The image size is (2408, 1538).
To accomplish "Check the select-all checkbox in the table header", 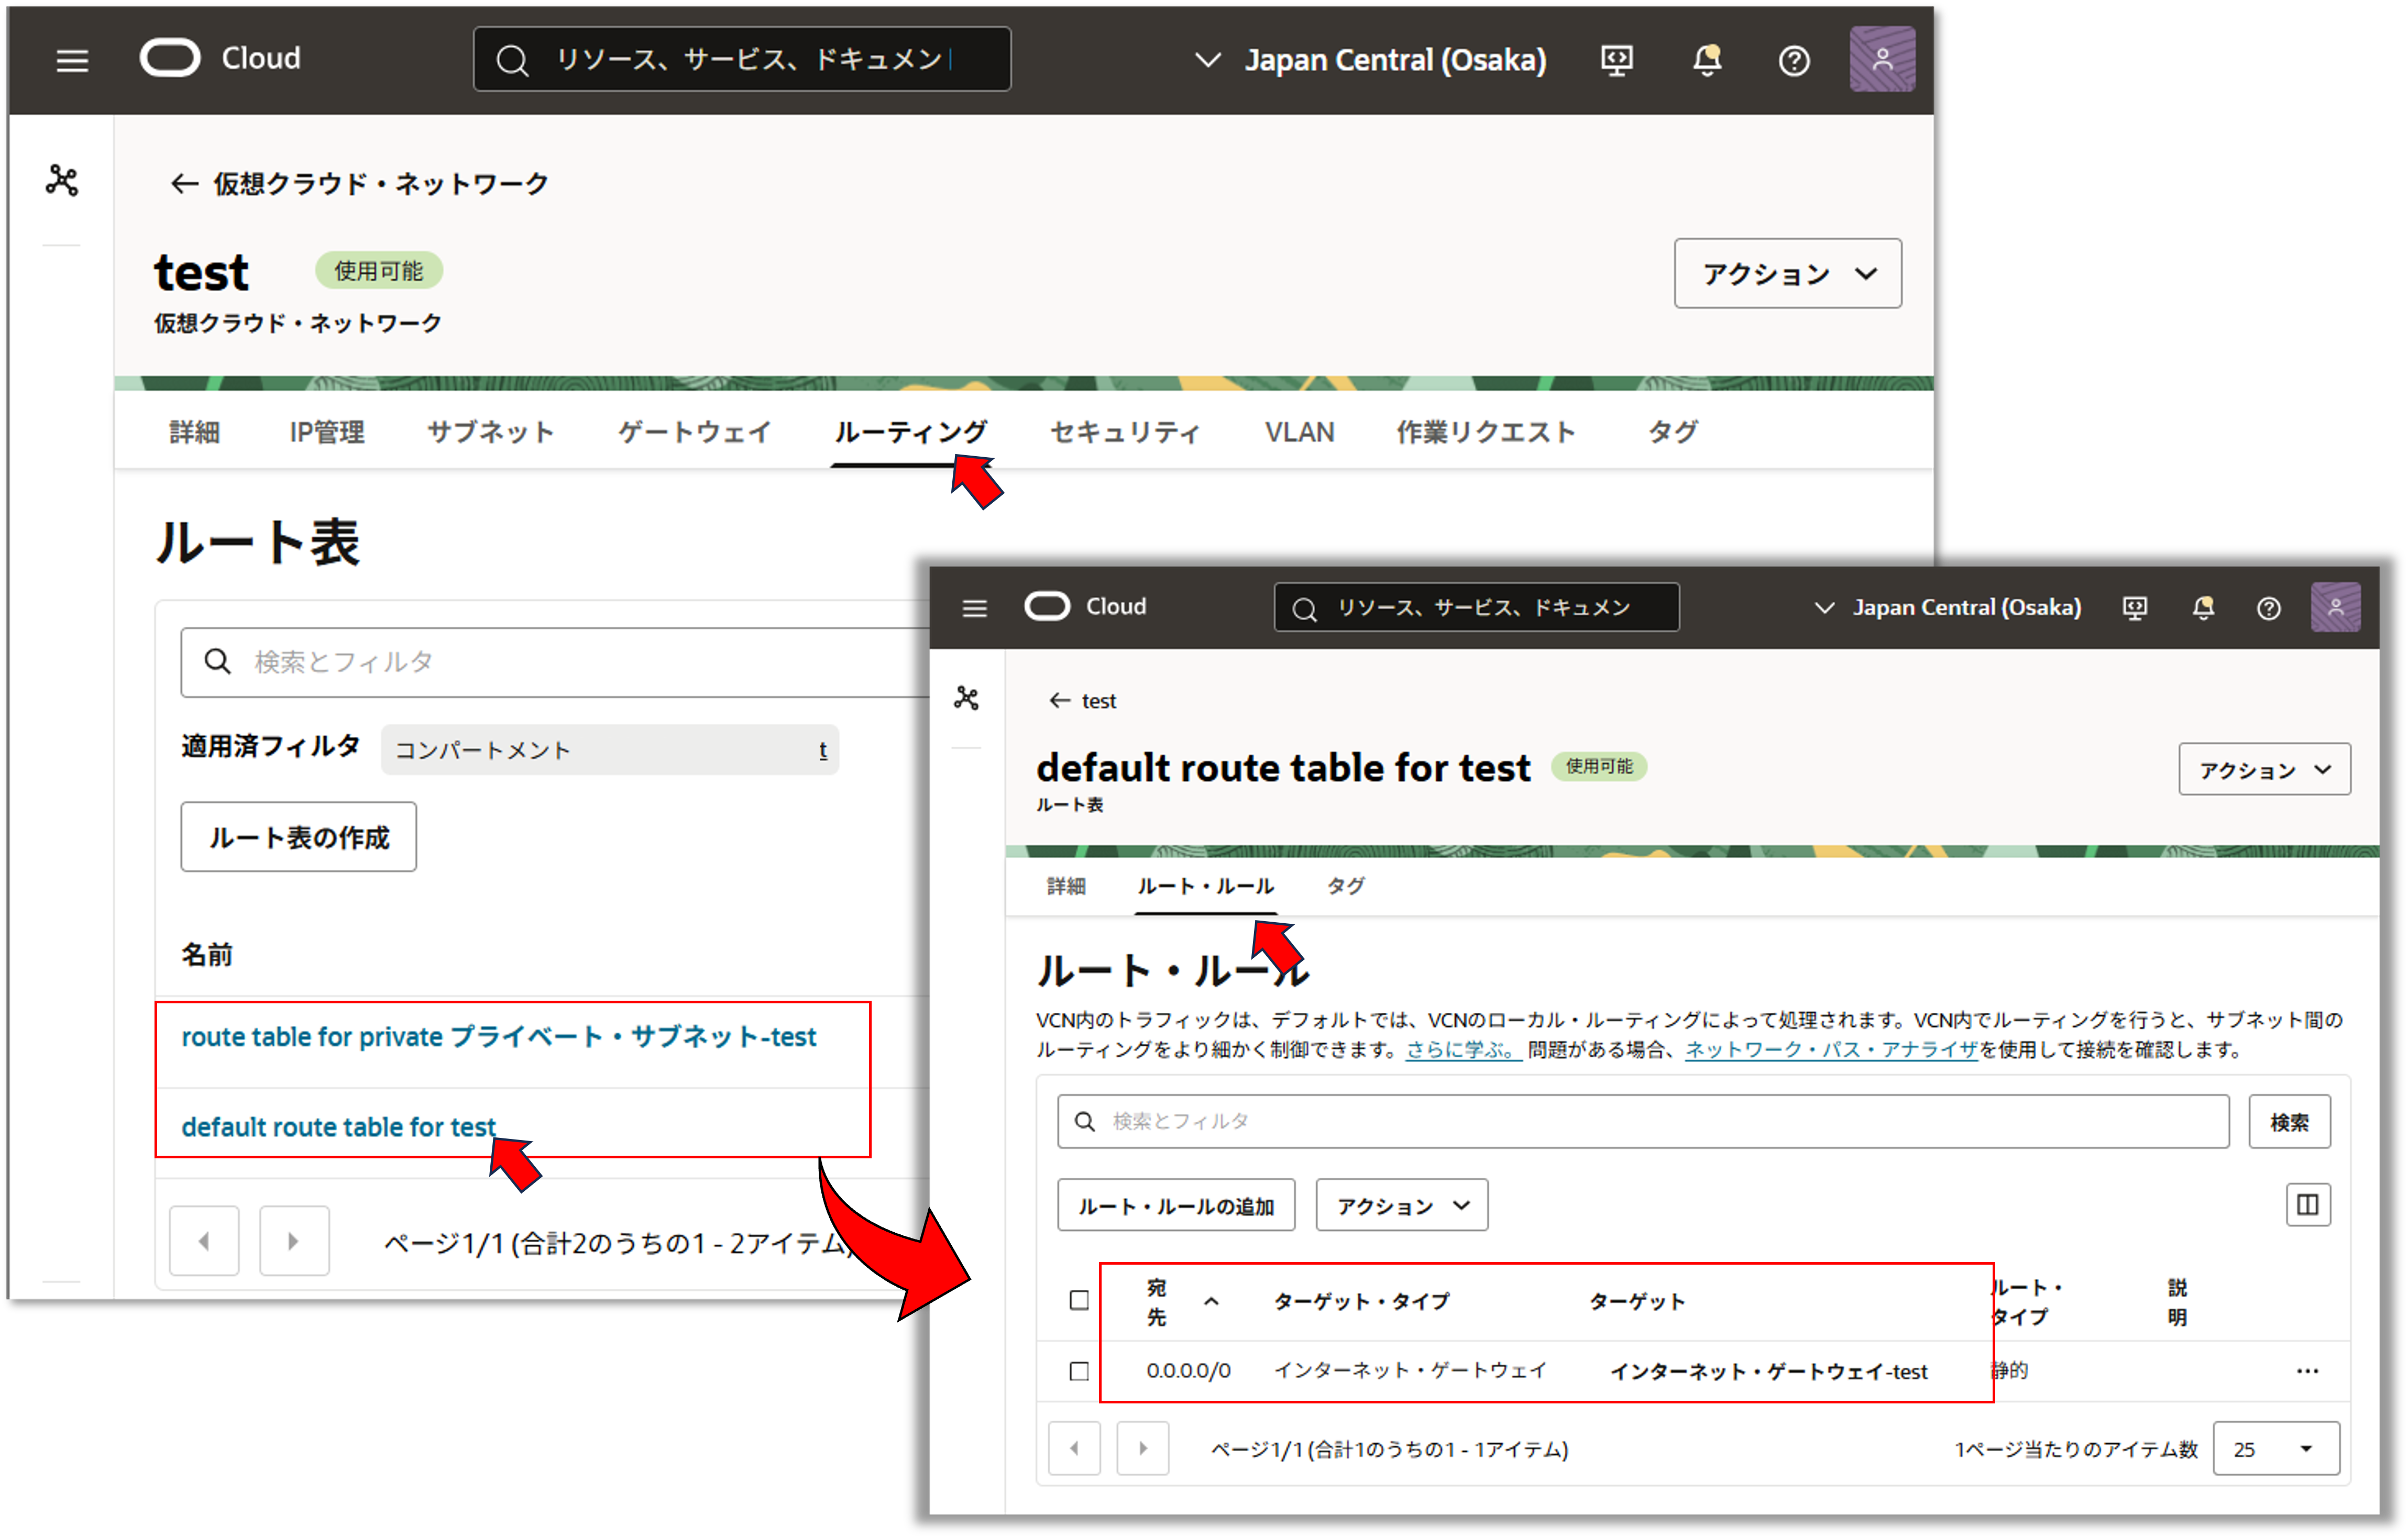I will pos(1079,1300).
